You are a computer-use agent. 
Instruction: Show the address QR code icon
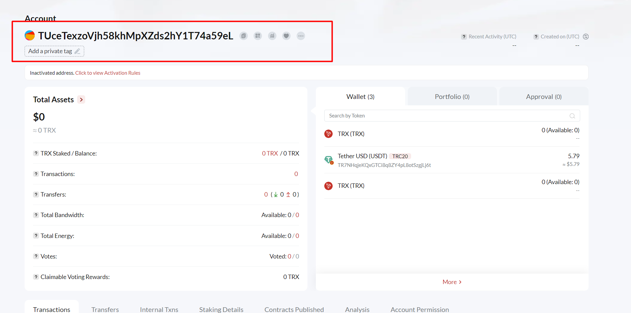(258, 36)
